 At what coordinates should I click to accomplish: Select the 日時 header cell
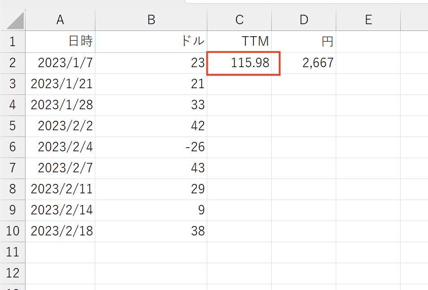pos(60,42)
